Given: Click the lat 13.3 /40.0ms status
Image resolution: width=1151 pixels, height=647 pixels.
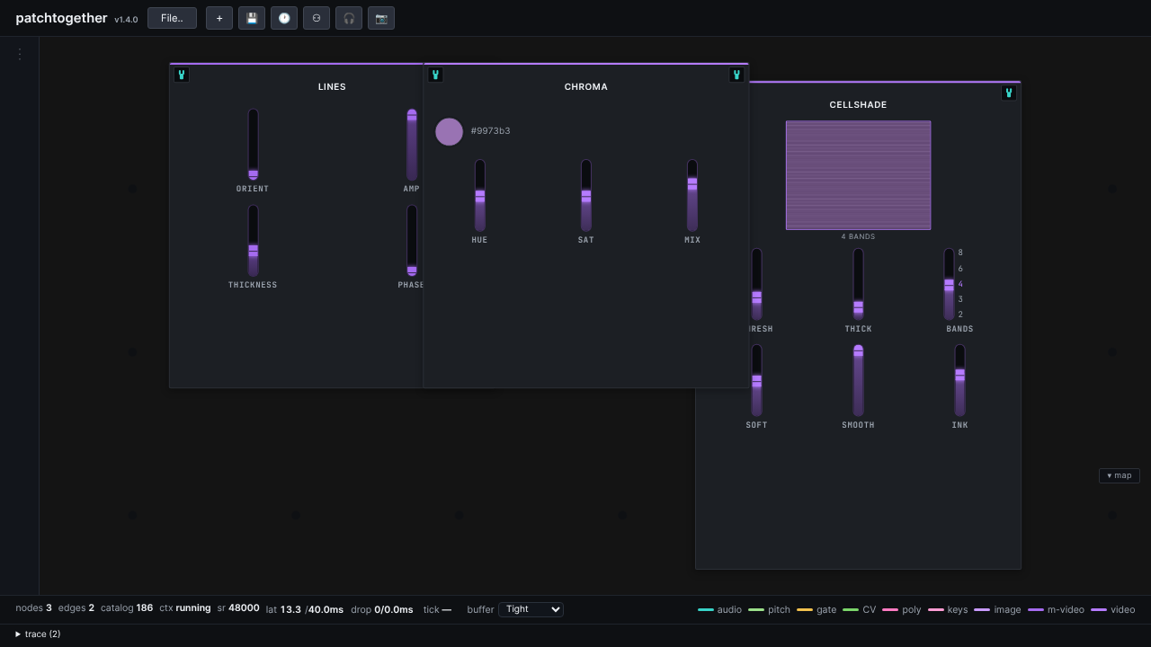Looking at the screenshot, I should (x=305, y=609).
